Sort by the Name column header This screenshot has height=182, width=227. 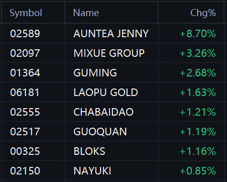coord(86,13)
